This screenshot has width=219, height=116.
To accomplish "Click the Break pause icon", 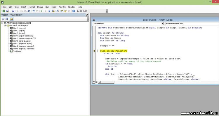I will pos(46,11).
